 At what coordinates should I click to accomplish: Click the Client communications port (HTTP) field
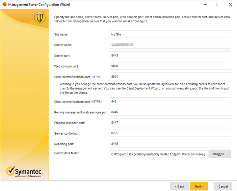coord(170,76)
